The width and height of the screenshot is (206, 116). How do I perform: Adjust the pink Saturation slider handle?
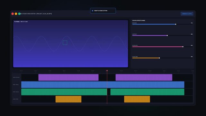[x=183, y=47]
